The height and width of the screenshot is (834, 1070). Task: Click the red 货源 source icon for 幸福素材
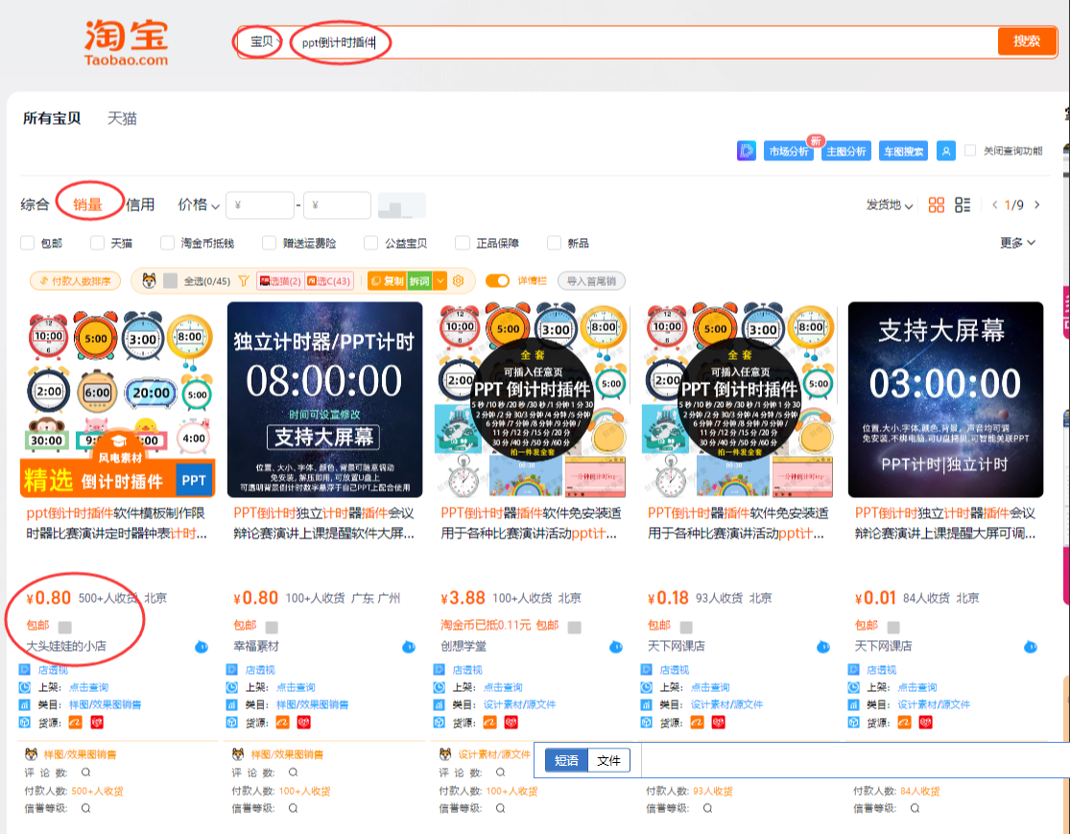coord(304,722)
